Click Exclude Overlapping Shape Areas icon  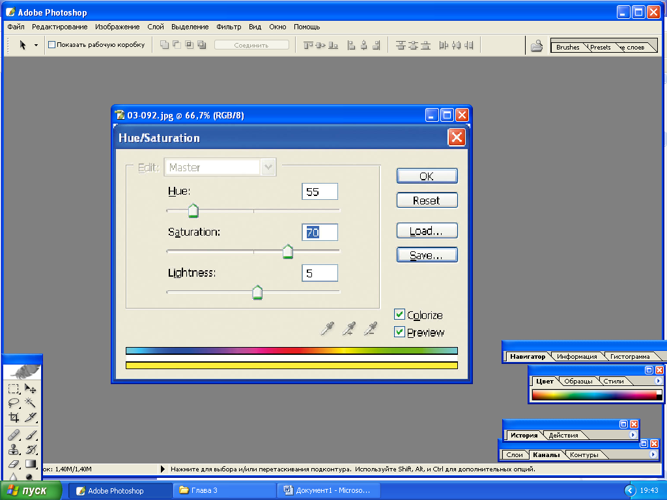pos(202,45)
